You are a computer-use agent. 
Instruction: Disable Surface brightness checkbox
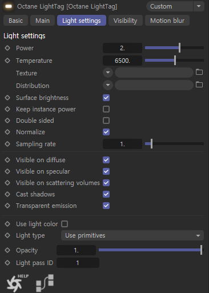tap(106, 98)
